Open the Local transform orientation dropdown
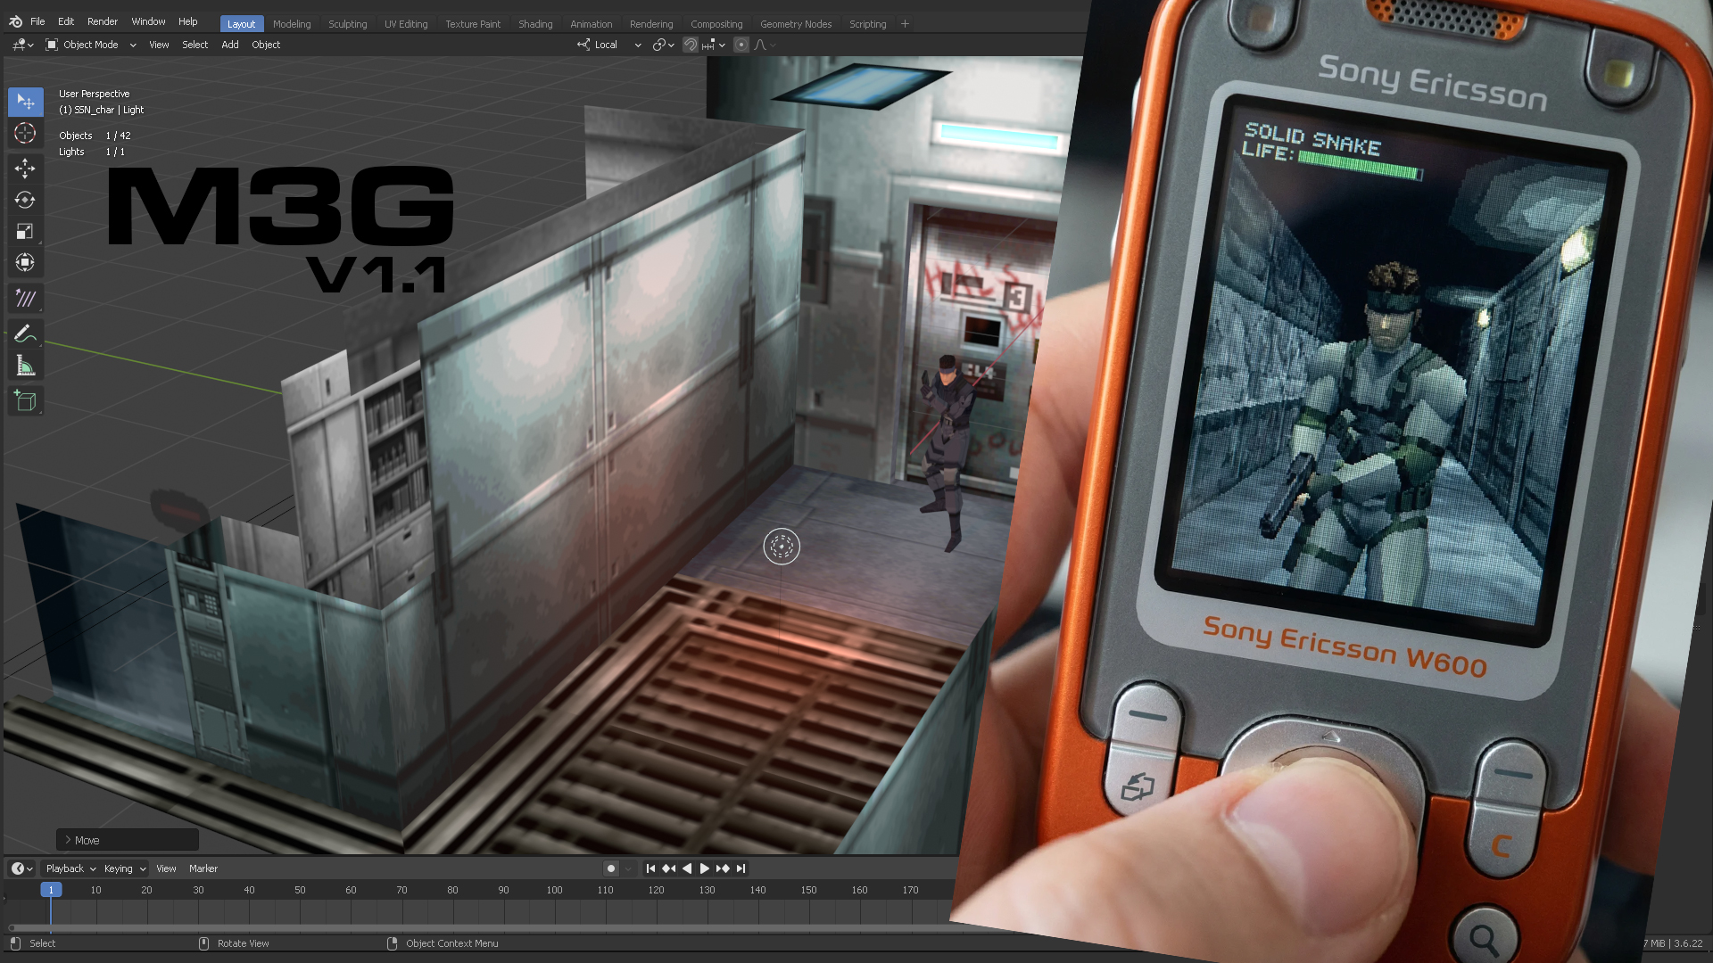The height and width of the screenshot is (963, 1713). [605, 45]
